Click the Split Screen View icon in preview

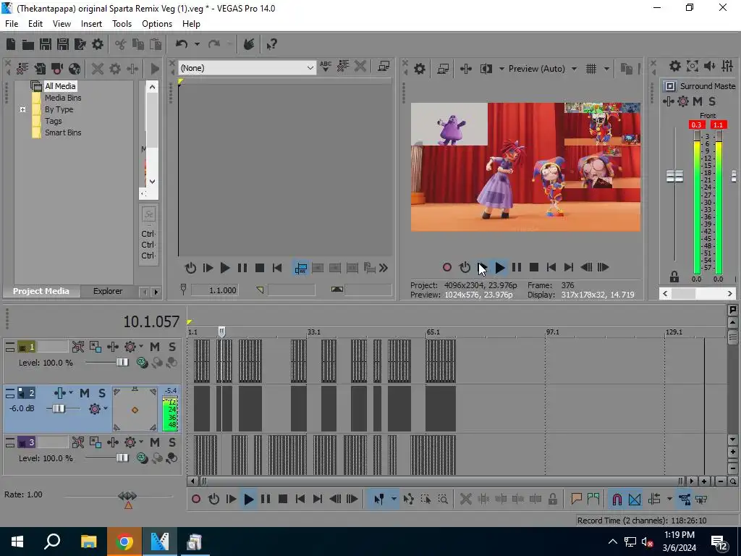click(x=486, y=69)
